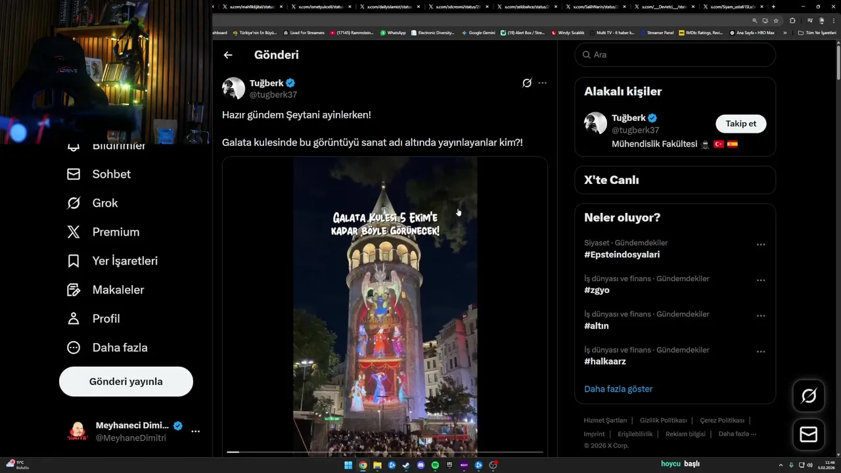The height and width of the screenshot is (473, 841).
Task: Expand Daha fazla in the sidebar
Action: pyautogui.click(x=107, y=348)
